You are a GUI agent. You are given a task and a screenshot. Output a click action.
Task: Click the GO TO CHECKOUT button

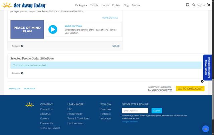click(190, 88)
